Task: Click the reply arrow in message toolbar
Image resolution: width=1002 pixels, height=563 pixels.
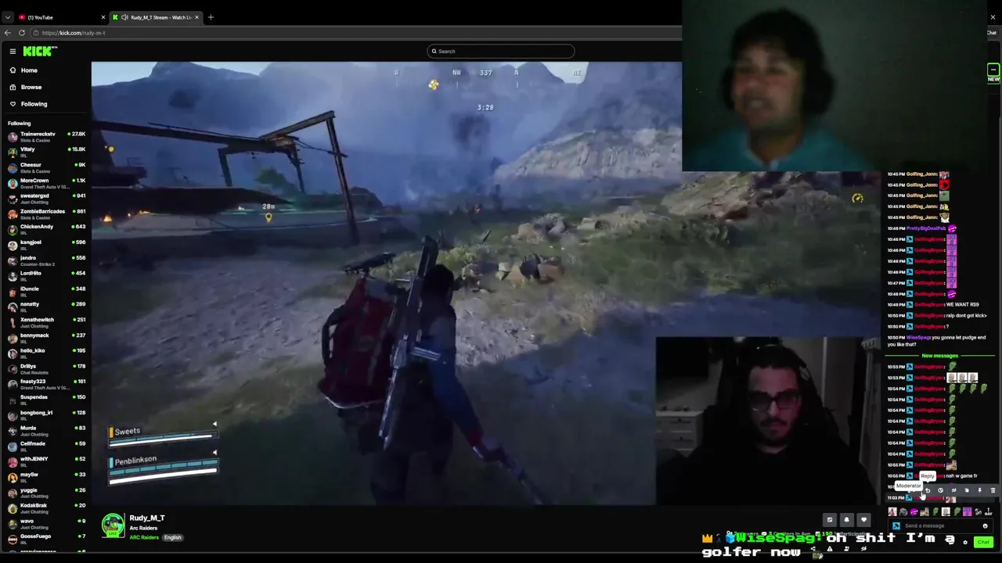Action: pyautogui.click(x=928, y=490)
